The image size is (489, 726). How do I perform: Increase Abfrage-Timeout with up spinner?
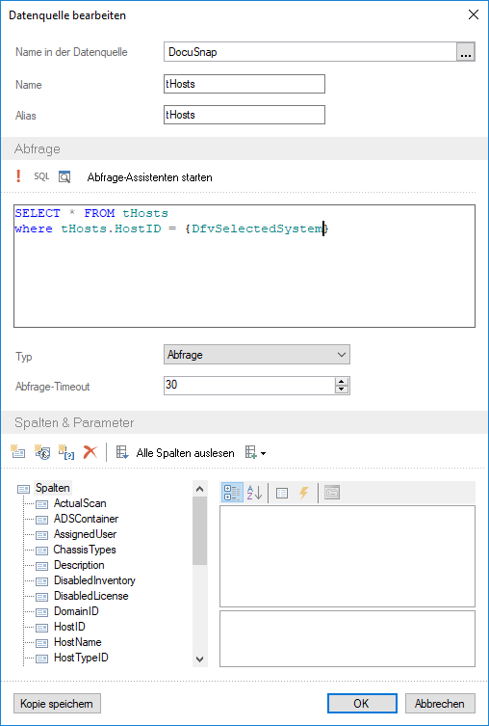(342, 381)
